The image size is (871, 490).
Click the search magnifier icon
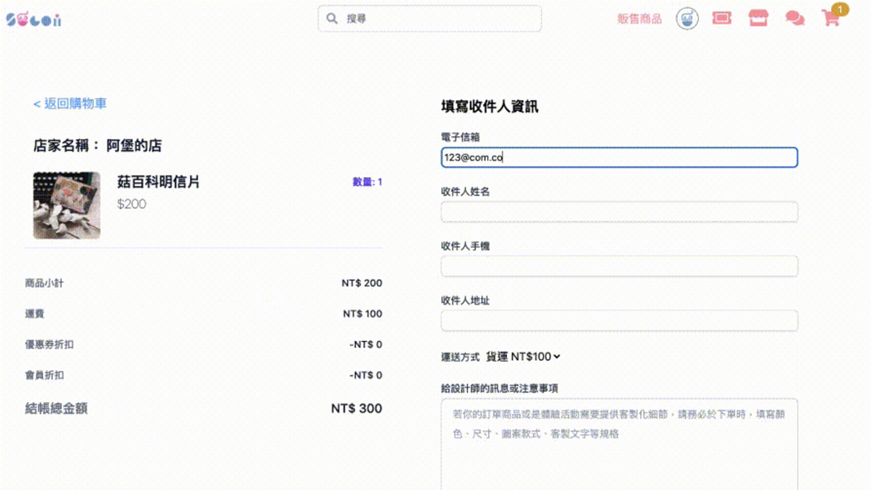pos(332,19)
